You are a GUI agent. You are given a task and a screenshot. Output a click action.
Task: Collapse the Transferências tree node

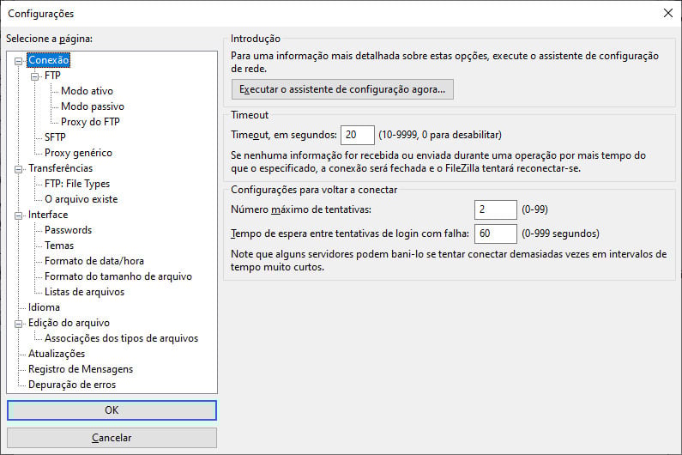[18, 169]
